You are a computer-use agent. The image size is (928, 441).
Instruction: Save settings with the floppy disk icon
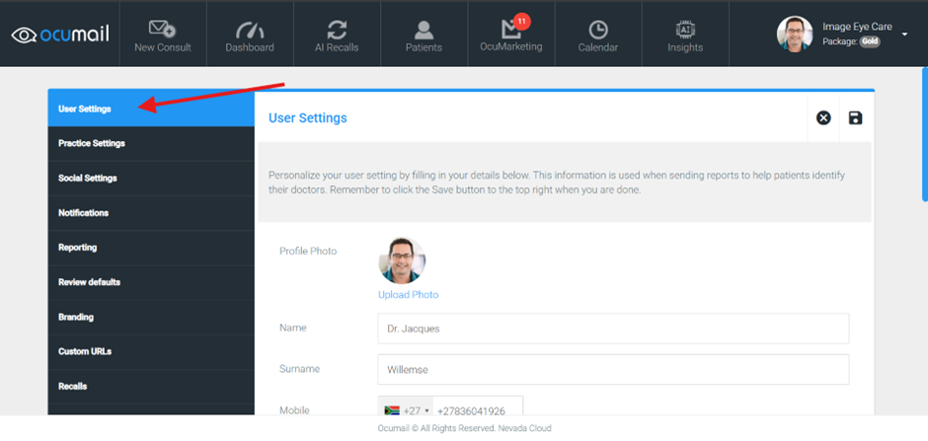pos(855,118)
